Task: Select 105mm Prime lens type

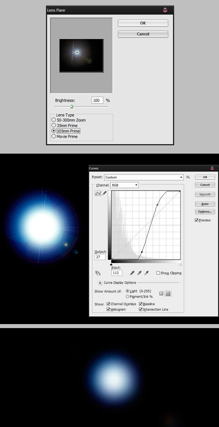Action: coord(54,131)
